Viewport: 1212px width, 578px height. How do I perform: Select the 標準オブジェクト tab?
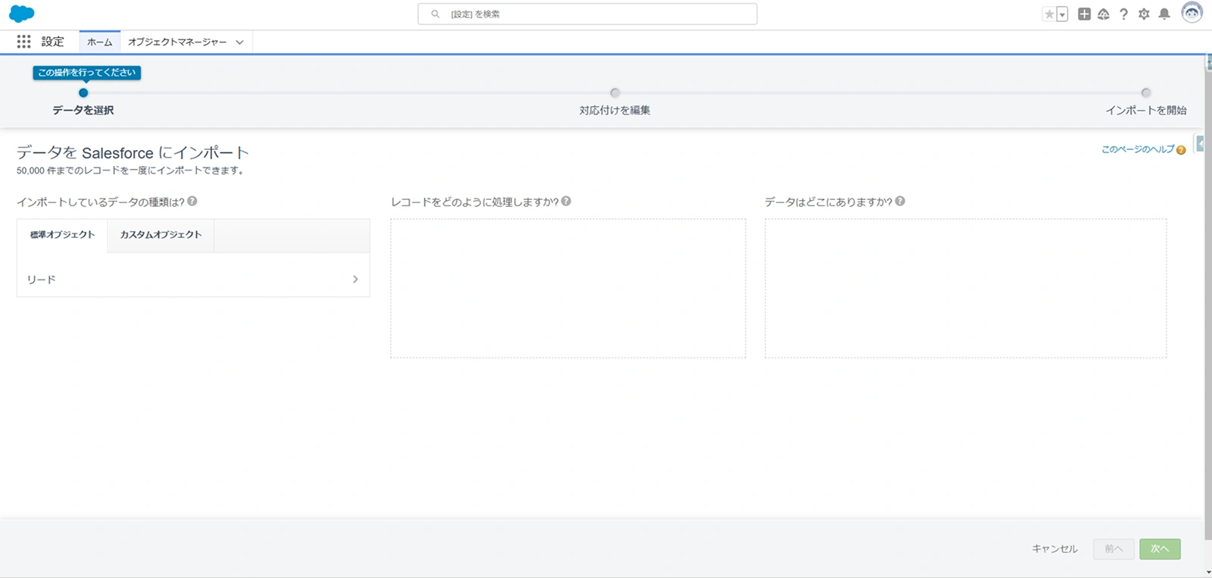coord(62,235)
